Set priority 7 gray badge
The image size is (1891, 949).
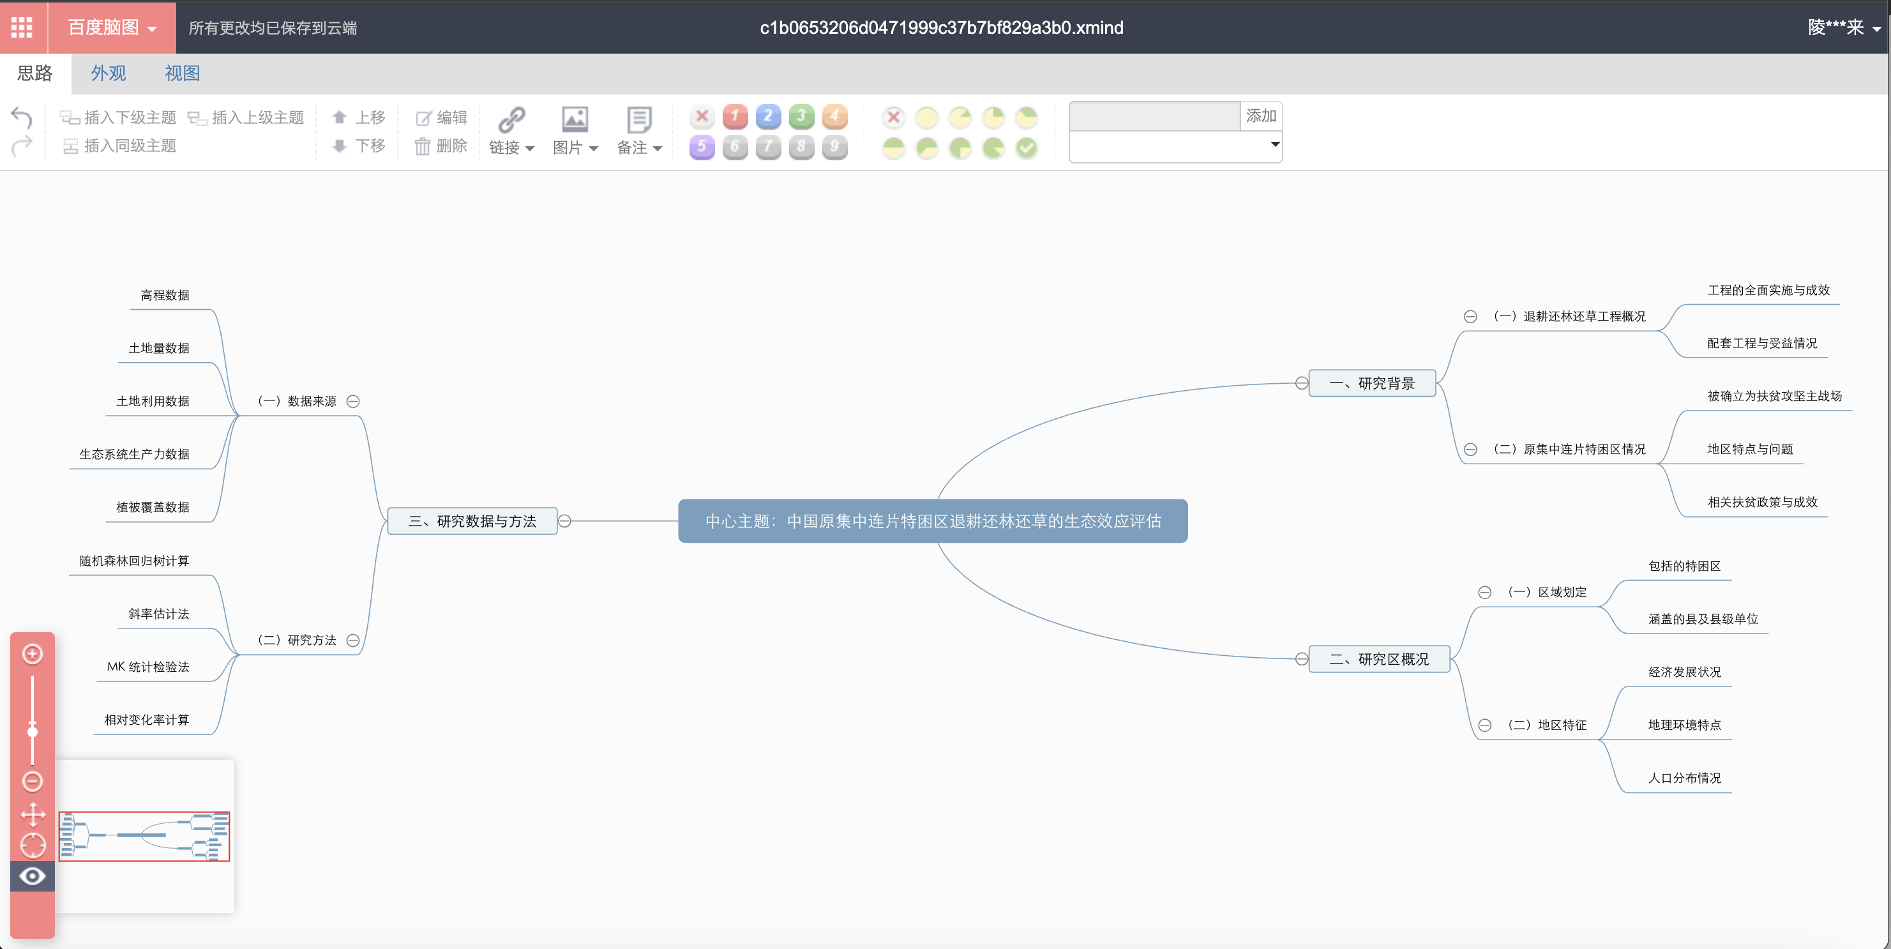[768, 147]
